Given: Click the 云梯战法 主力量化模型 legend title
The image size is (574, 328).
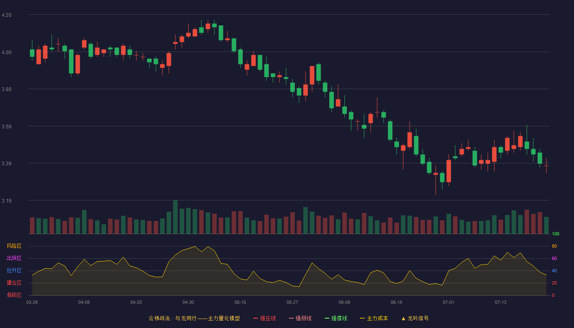Looking at the screenshot, I should click(x=194, y=318).
